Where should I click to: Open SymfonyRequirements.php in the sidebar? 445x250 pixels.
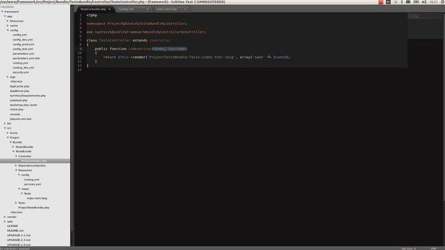pos(28,96)
